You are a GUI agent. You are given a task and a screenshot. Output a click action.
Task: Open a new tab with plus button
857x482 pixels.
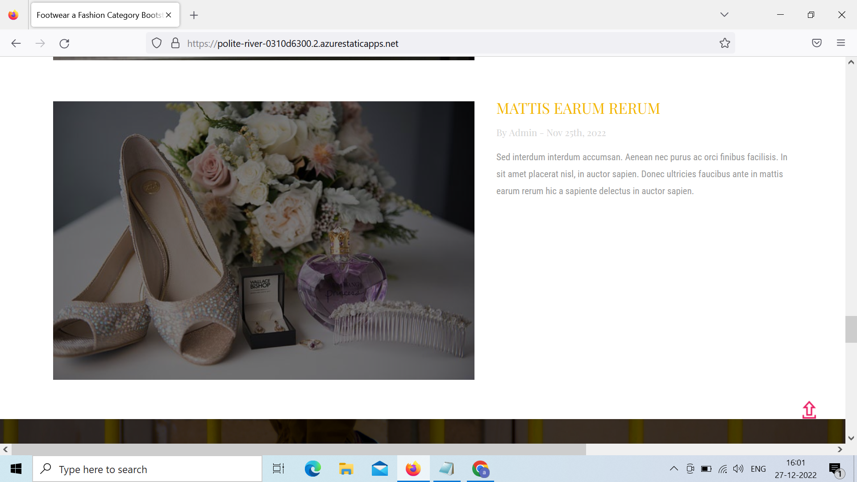194,15
